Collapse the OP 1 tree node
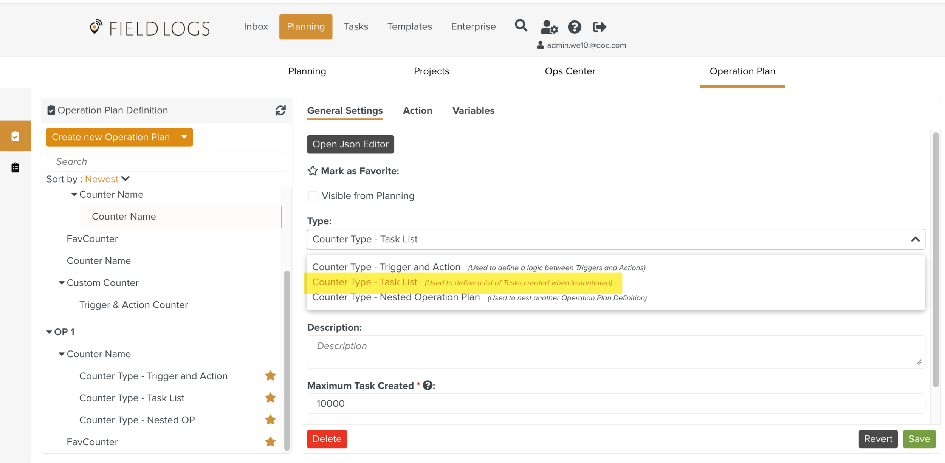The height and width of the screenshot is (463, 945). tap(49, 332)
